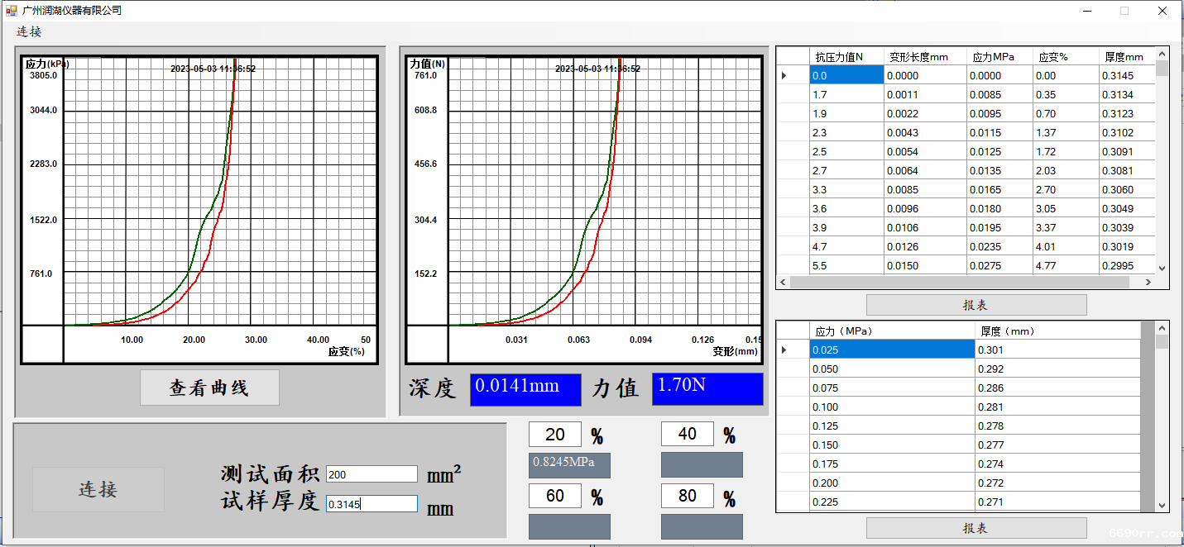This screenshot has height=547, width=1184.
Task: Click the app icon in the title bar
Action: [x=11, y=11]
